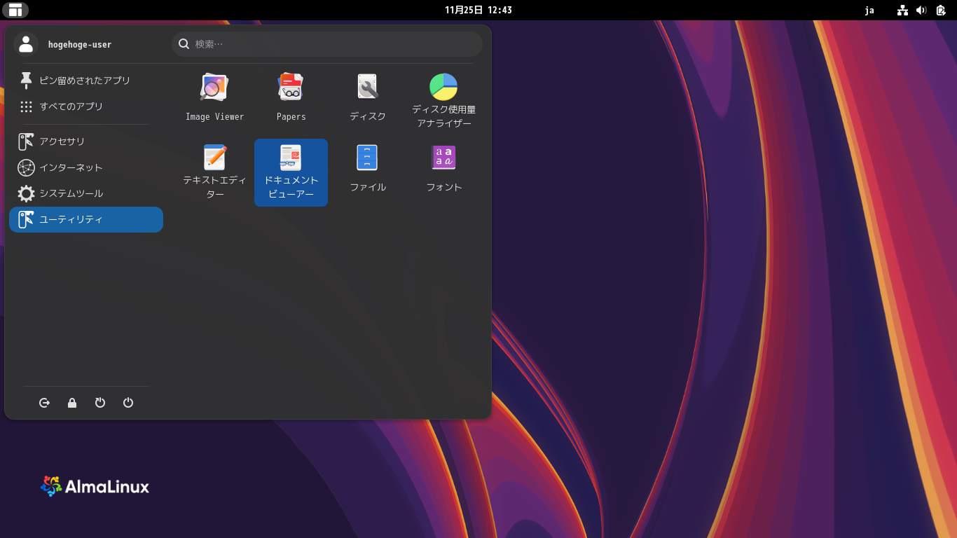Launch ディスク使用量アナライザー app
The height and width of the screenshot is (538, 957).
coord(443,99)
